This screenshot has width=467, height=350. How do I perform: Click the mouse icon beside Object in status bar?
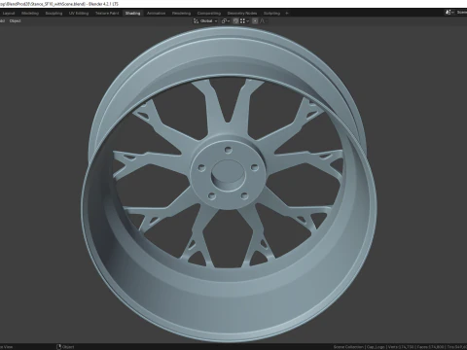(x=58, y=347)
